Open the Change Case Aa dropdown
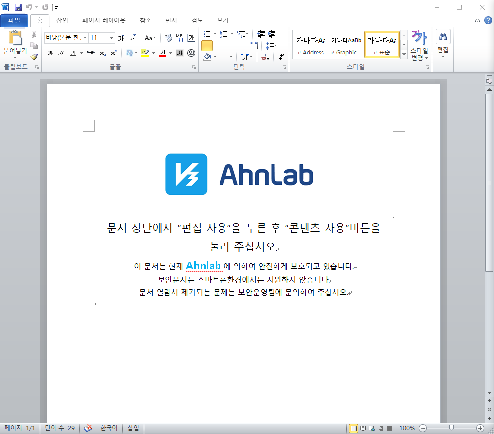Viewport: 494px width, 434px height. (150, 38)
